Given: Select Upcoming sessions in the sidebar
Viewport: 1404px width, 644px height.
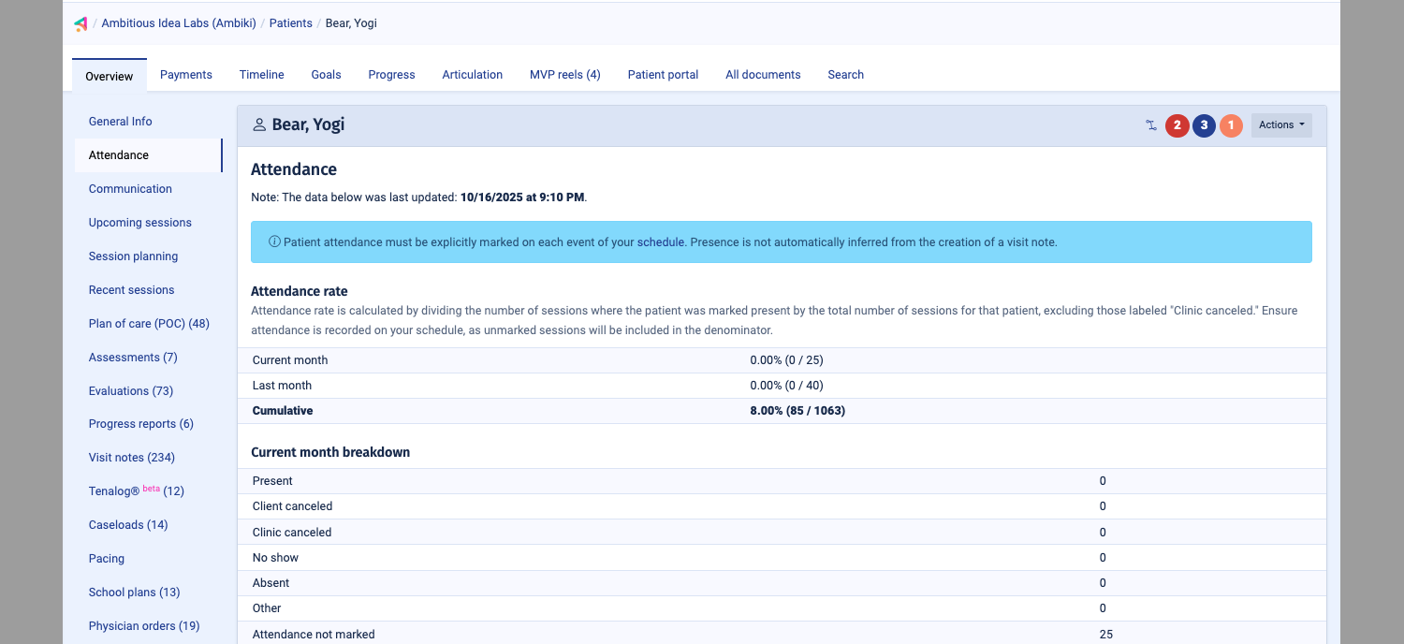Looking at the screenshot, I should pyautogui.click(x=139, y=222).
